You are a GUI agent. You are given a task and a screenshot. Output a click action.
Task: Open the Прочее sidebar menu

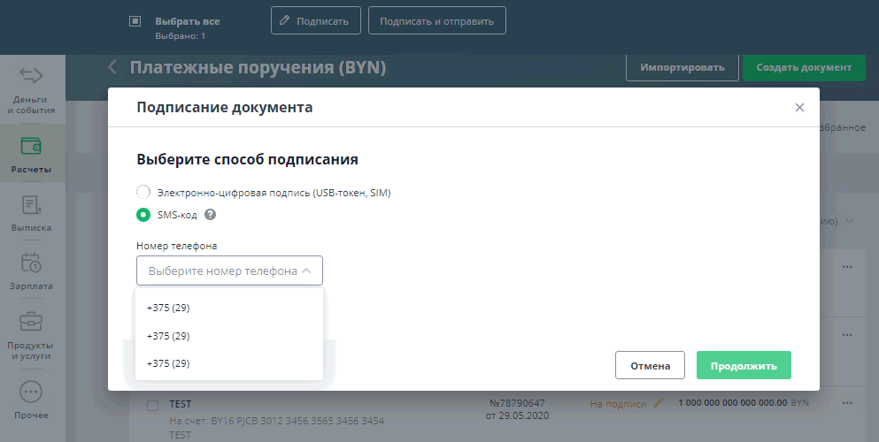point(31,400)
